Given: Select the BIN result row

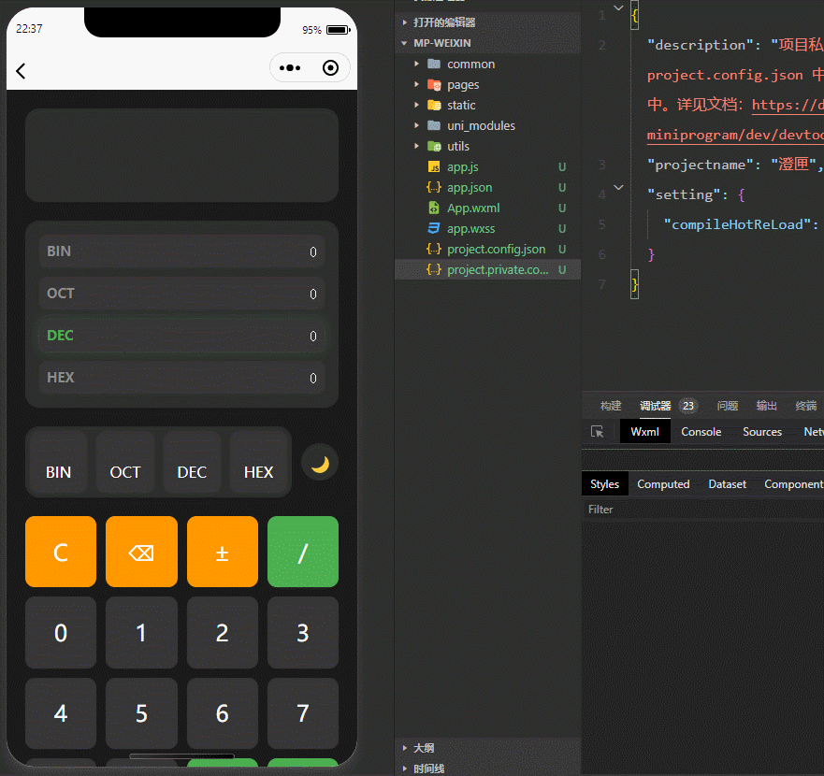Looking at the screenshot, I should click(x=181, y=251).
